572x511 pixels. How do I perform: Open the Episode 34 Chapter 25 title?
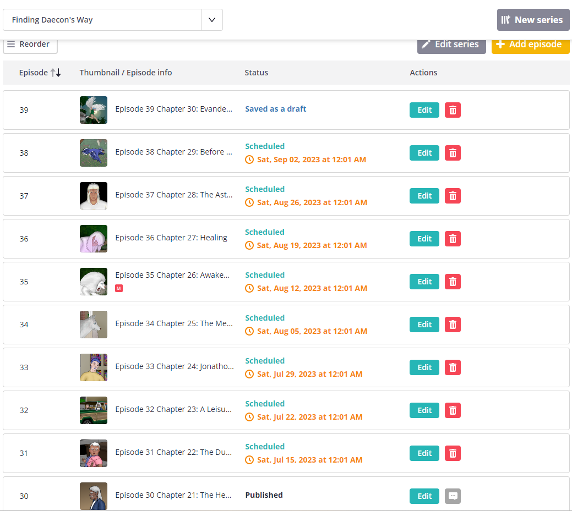pyautogui.click(x=174, y=323)
